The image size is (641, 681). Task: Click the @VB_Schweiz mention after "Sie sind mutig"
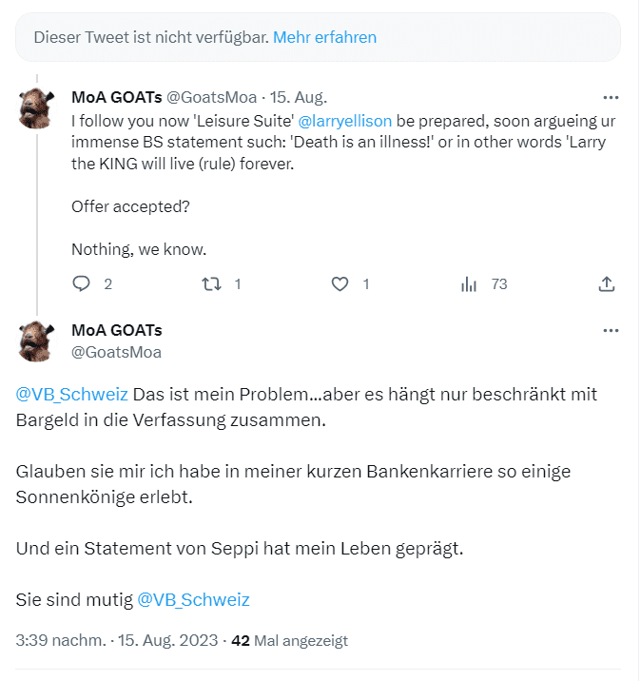pos(193,600)
